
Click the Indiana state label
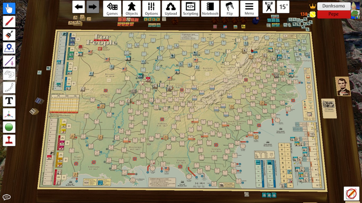(x=182, y=41)
